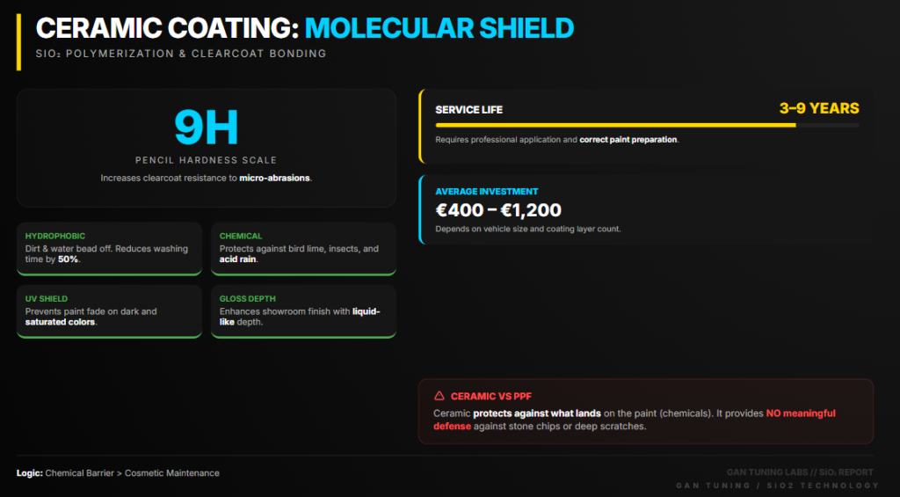Click the 3–9 Years value

tap(819, 108)
